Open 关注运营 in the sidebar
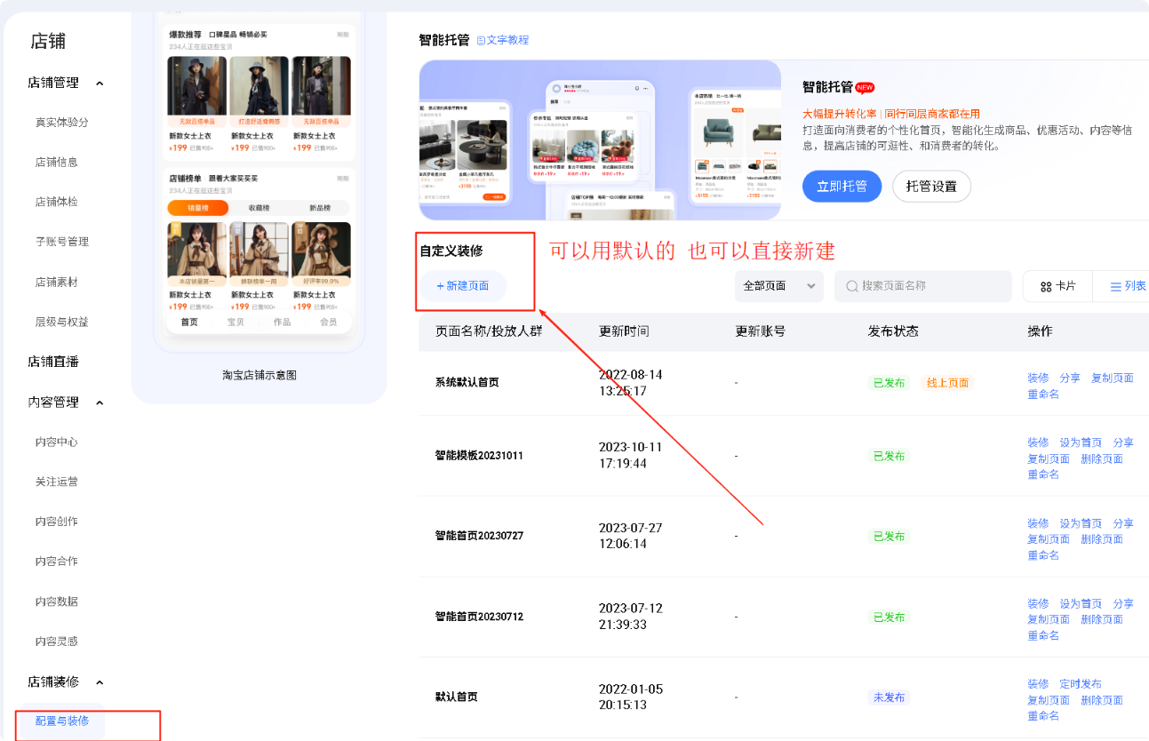This screenshot has width=1149, height=741. click(x=57, y=482)
